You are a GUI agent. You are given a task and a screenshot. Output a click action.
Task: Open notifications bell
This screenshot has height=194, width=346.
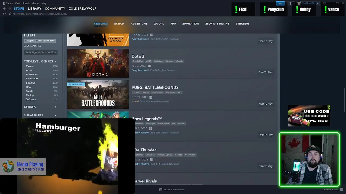pyautogui.click(x=290, y=3)
